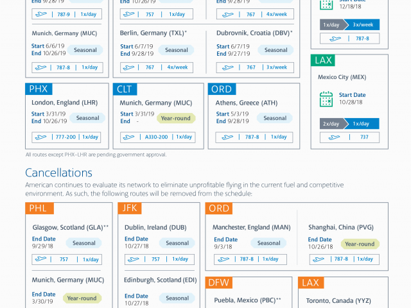
Task: Click the Year-round badge for PHL Munich cancellation
Action: (82, 298)
